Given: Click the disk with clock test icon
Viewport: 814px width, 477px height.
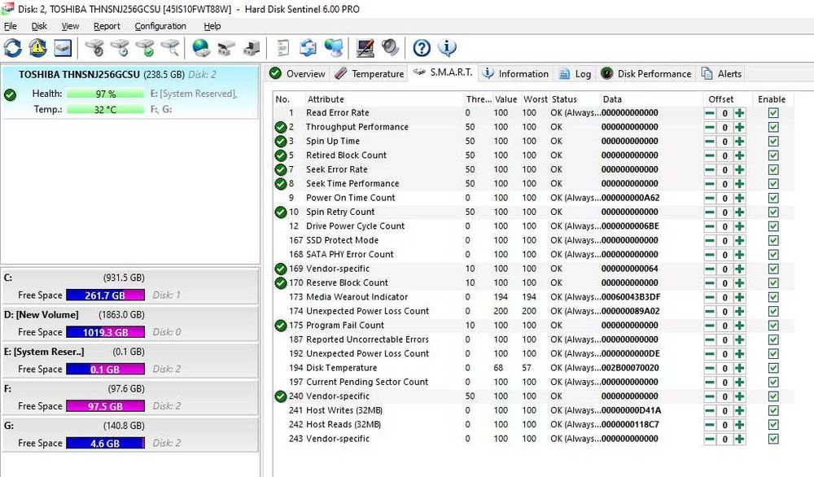Looking at the screenshot, I should 120,48.
